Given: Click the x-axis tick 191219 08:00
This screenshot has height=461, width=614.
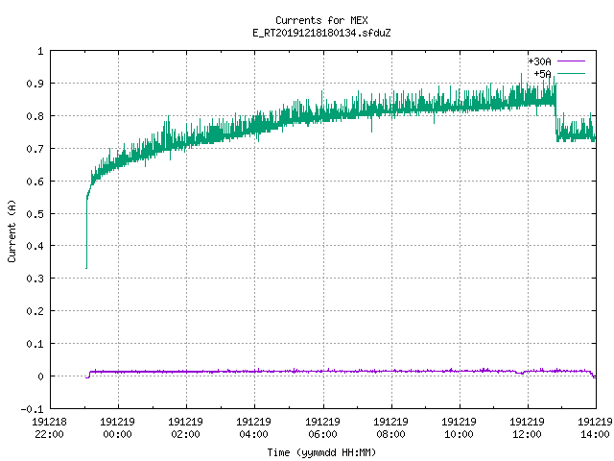Looking at the screenshot, I should click(x=390, y=427).
